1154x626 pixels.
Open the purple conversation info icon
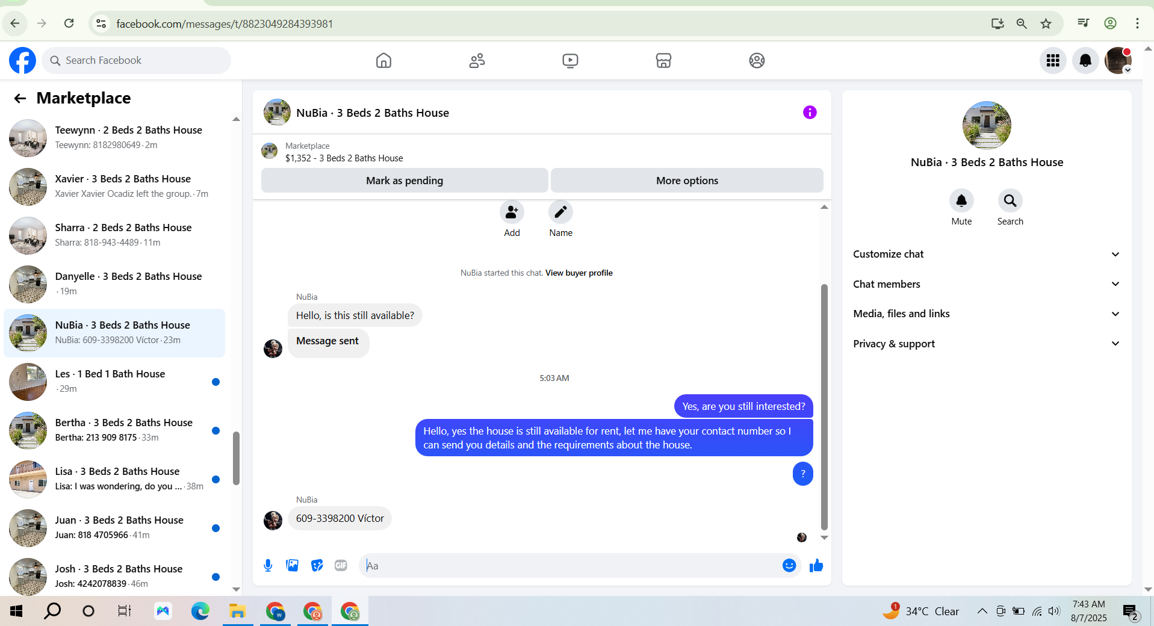coord(810,113)
